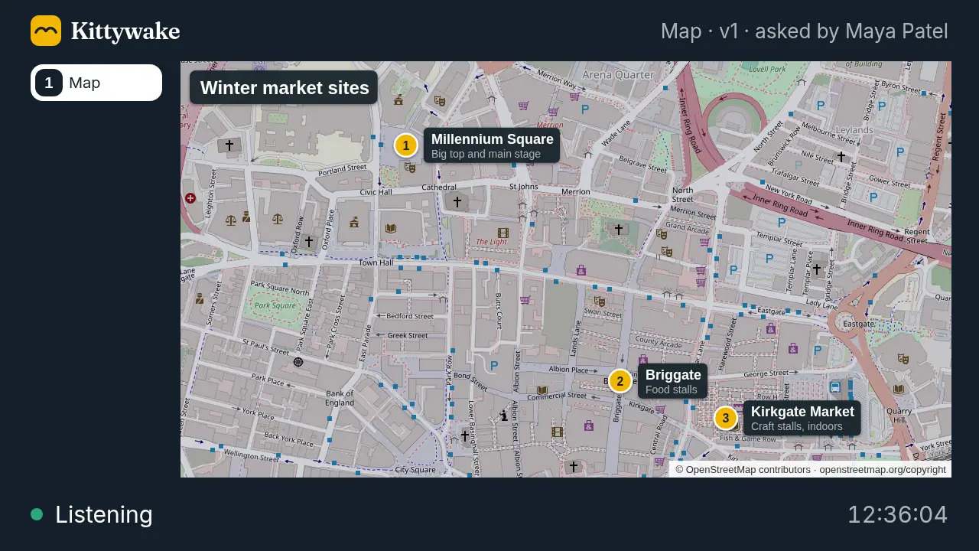The image size is (979, 551).
Task: Click the Park Square green label
Action: (275, 305)
